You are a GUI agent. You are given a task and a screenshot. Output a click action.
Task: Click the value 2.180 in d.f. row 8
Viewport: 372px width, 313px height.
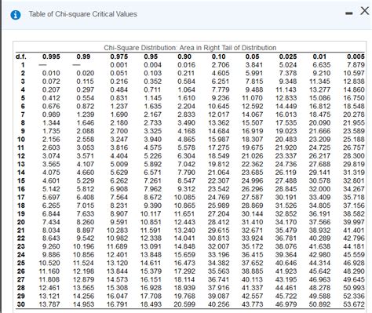[119, 122]
